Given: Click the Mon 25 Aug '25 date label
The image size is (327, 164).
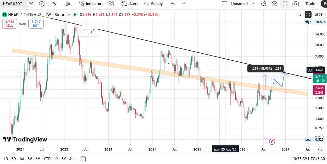Looking at the screenshot, I should pos(225,149).
